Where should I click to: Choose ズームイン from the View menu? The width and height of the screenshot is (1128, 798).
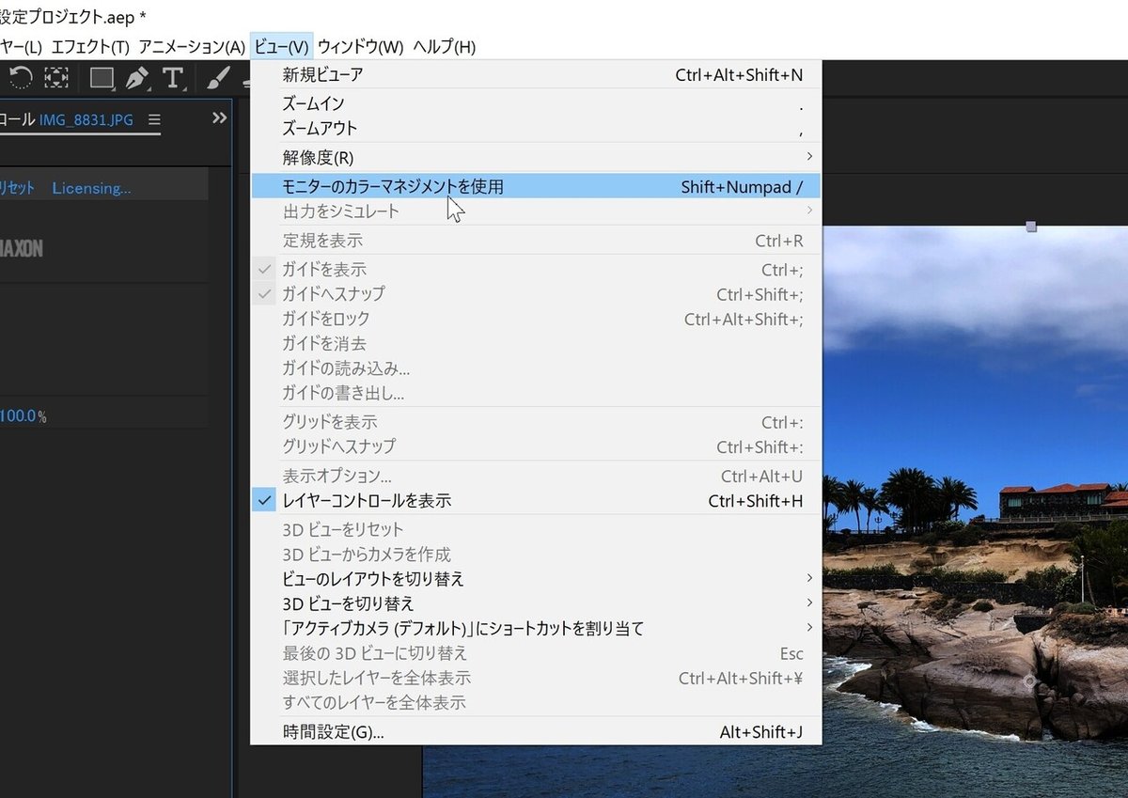536,103
